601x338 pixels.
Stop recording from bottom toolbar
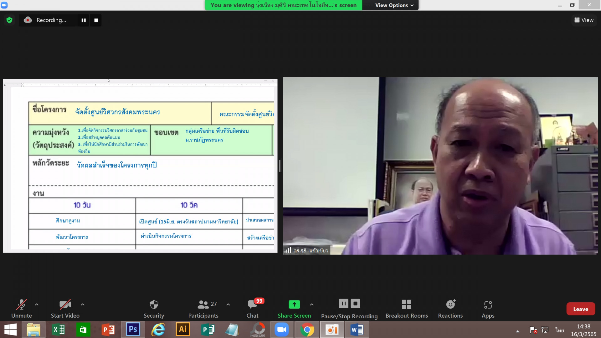pos(355,304)
